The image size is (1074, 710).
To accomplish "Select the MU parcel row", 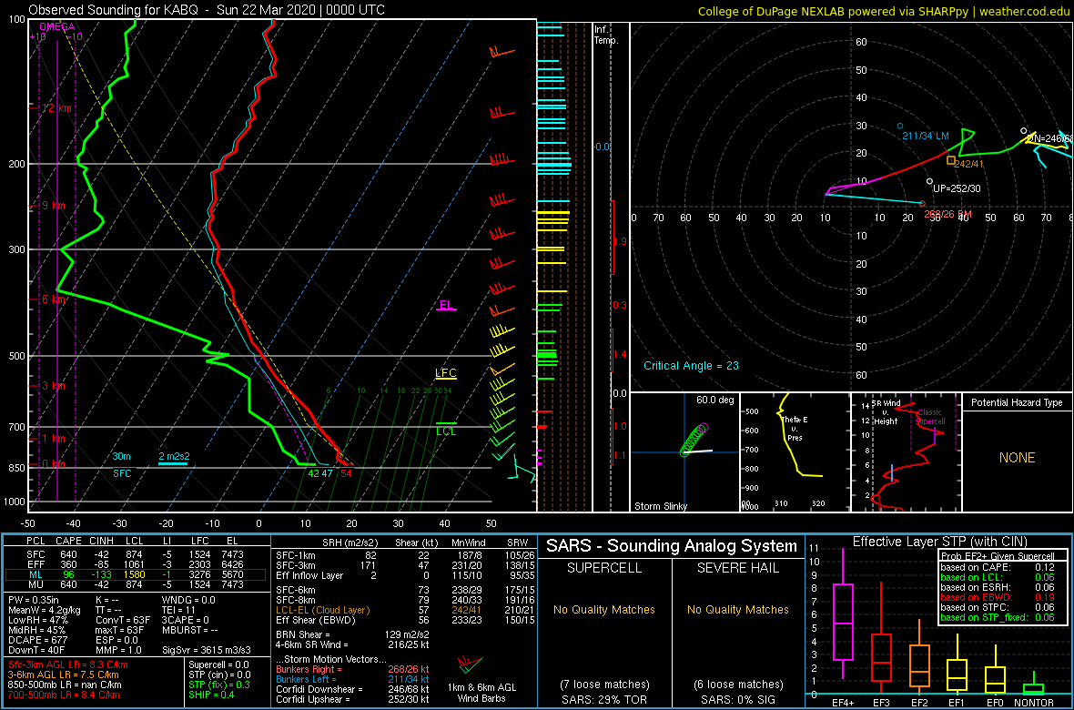I will coord(137,584).
